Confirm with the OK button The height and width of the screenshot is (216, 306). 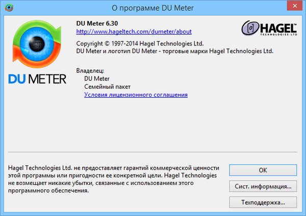tap(263, 170)
